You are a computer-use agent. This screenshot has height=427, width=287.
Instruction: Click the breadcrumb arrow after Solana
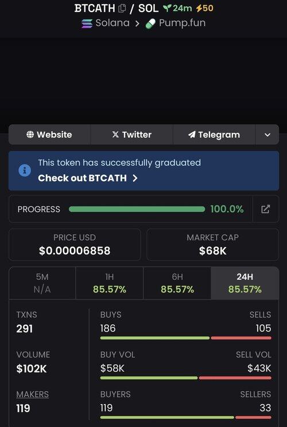pyautogui.click(x=137, y=24)
